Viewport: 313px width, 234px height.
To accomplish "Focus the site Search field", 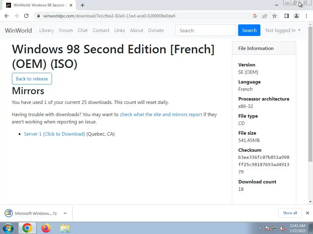I will point(205,30).
